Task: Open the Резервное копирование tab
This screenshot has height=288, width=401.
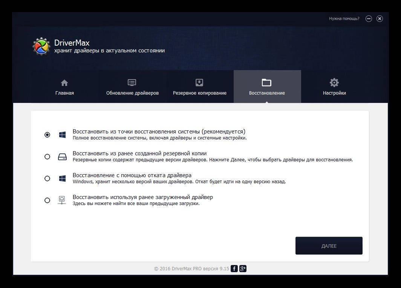Action: [x=200, y=86]
